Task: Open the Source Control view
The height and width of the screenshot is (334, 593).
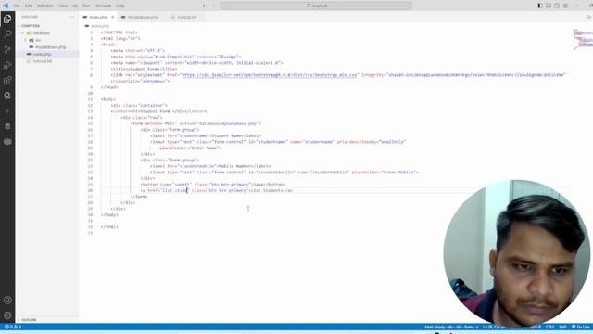Action: (x=7, y=49)
